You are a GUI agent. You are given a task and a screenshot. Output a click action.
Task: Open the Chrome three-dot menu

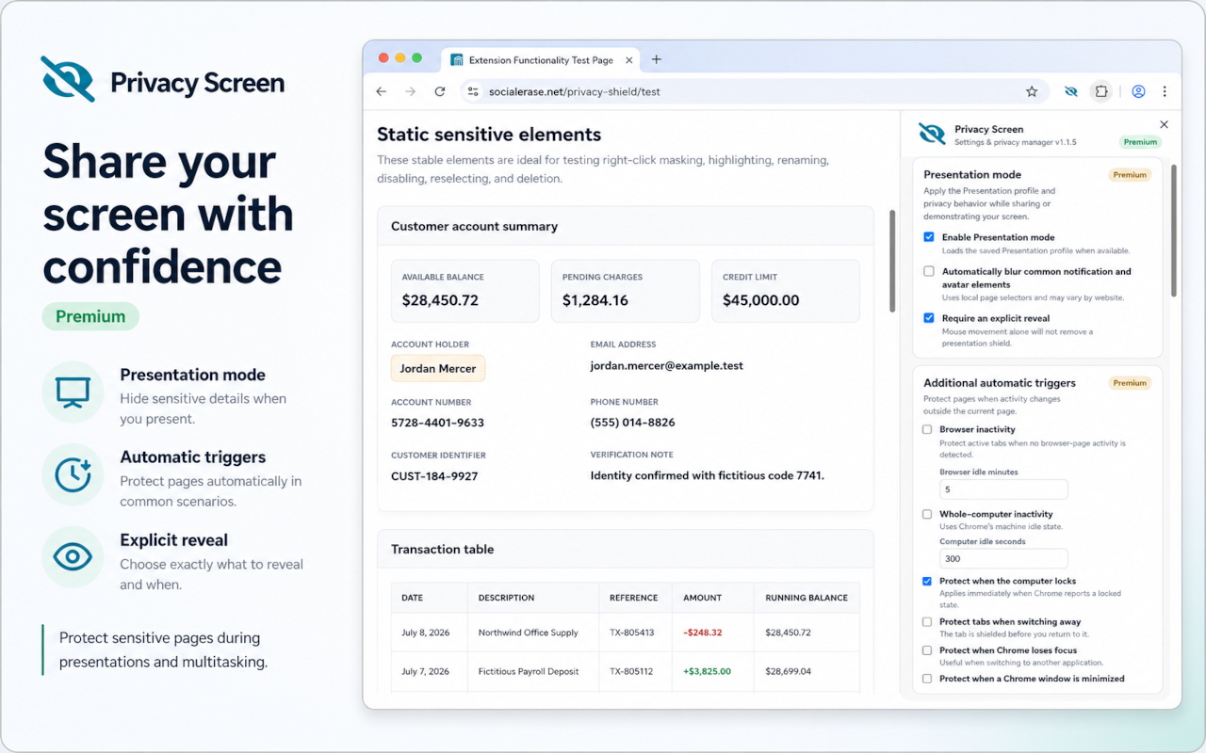tap(1165, 91)
